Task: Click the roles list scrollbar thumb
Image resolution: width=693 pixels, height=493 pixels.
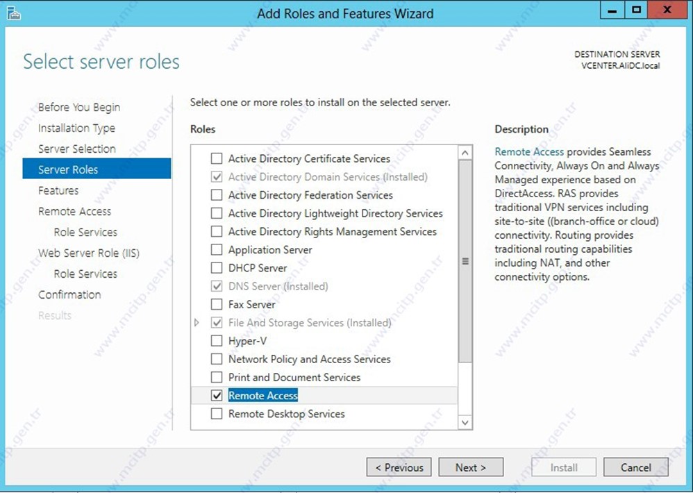Action: (465, 261)
